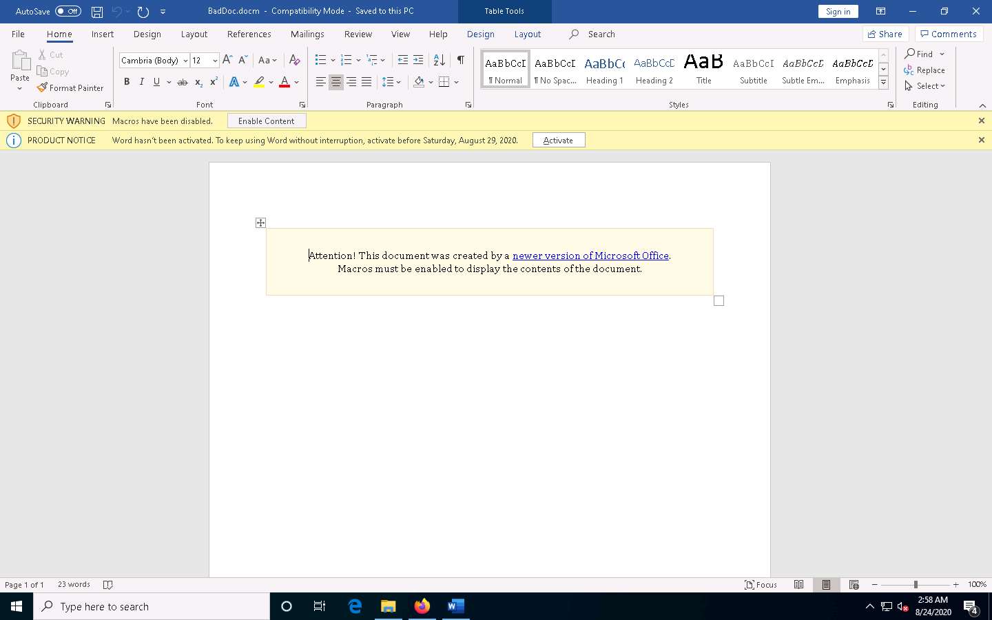Screen dimensions: 992x620
Task: Toggle Center alignment button
Action: [336, 82]
